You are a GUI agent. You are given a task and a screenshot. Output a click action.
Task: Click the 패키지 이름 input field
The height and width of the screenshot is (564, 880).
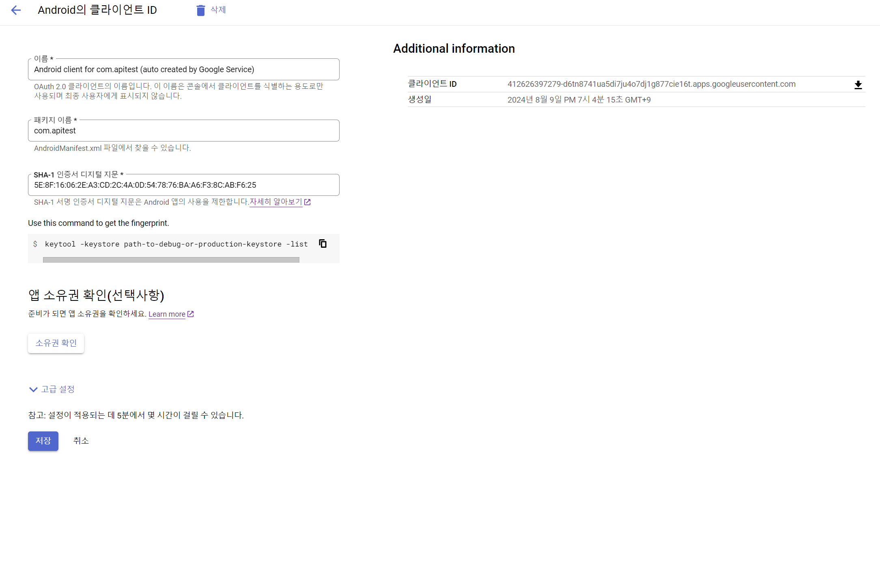[183, 131]
